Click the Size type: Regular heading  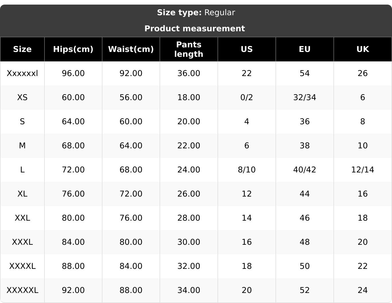point(196,13)
